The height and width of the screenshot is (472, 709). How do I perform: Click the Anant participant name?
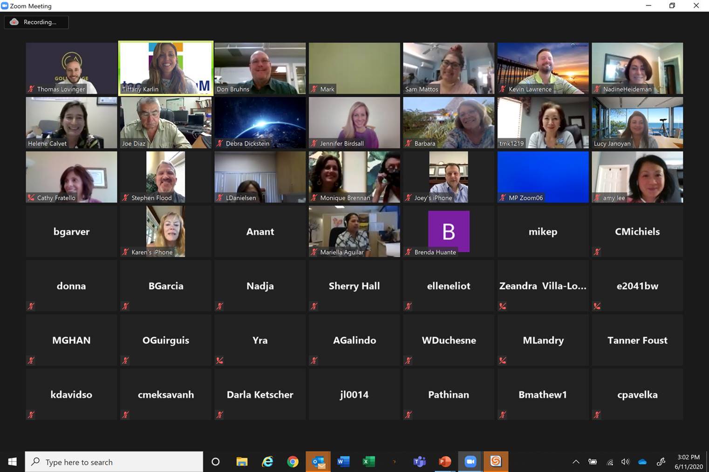[x=260, y=232]
